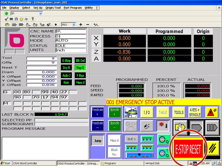The height and width of the screenshot is (166, 222).
Task: Click the rocket icon in toolbar
Action: click(x=6, y=19)
